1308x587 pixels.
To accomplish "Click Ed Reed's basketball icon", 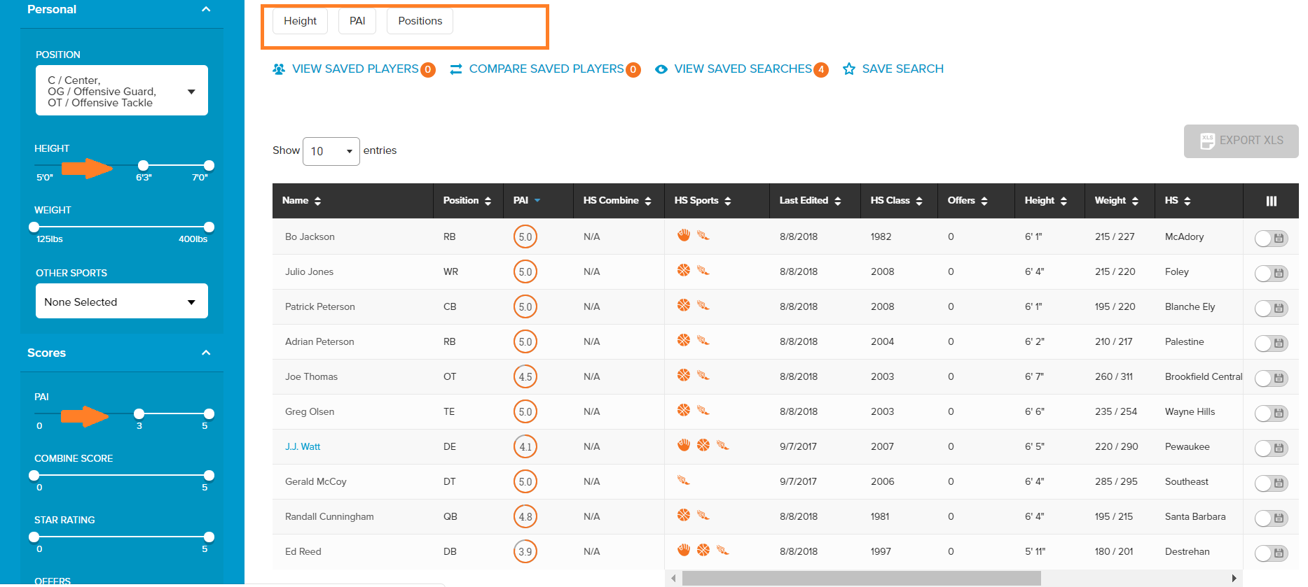I will tap(703, 550).
